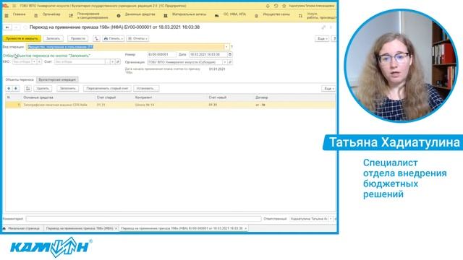Show accounting entries Дт/Кт icon

(96, 38)
